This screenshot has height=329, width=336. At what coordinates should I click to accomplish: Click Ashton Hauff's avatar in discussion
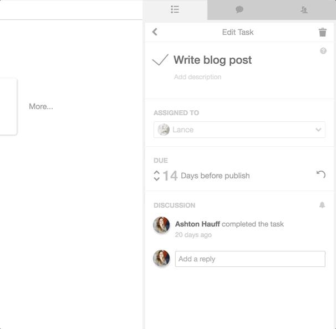point(161,225)
